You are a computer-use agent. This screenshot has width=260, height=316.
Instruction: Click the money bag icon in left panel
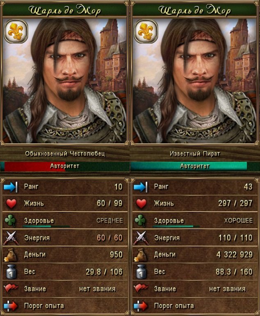point(10,255)
